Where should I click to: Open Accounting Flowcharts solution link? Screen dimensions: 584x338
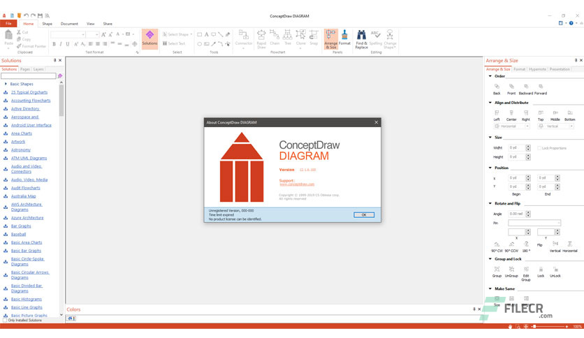point(31,101)
